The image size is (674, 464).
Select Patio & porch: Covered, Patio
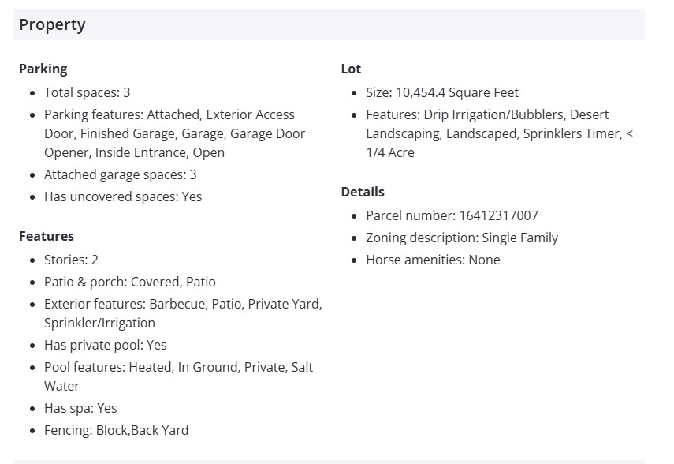[129, 282]
